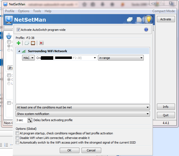The width and height of the screenshot is (179, 156).
Task: Enable check conditions at program startup
Action: click(17, 133)
